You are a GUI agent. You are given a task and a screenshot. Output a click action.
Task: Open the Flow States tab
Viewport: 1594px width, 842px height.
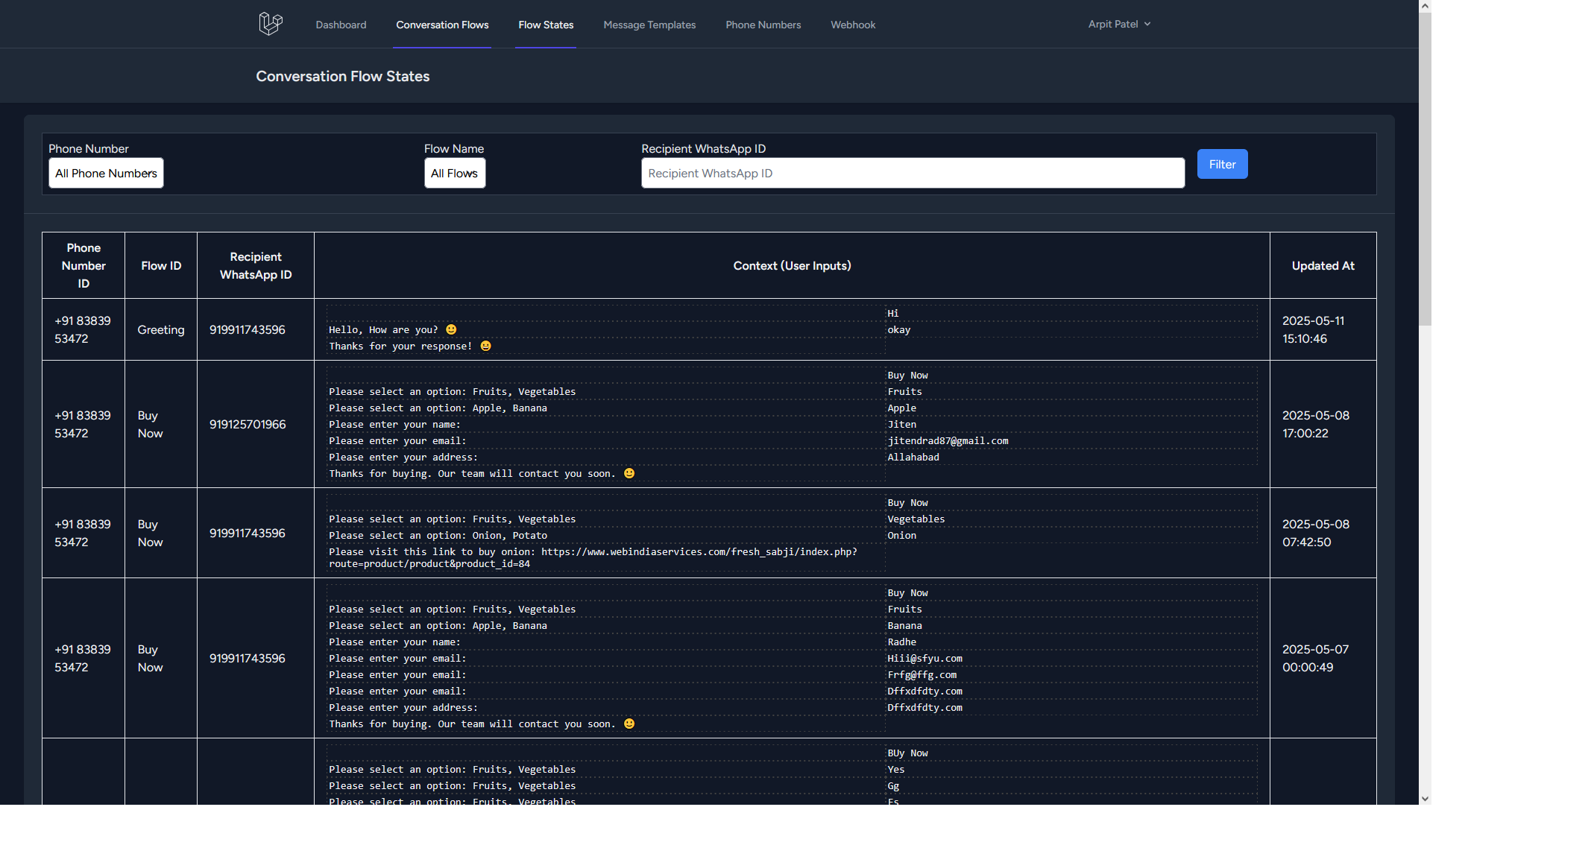546,25
